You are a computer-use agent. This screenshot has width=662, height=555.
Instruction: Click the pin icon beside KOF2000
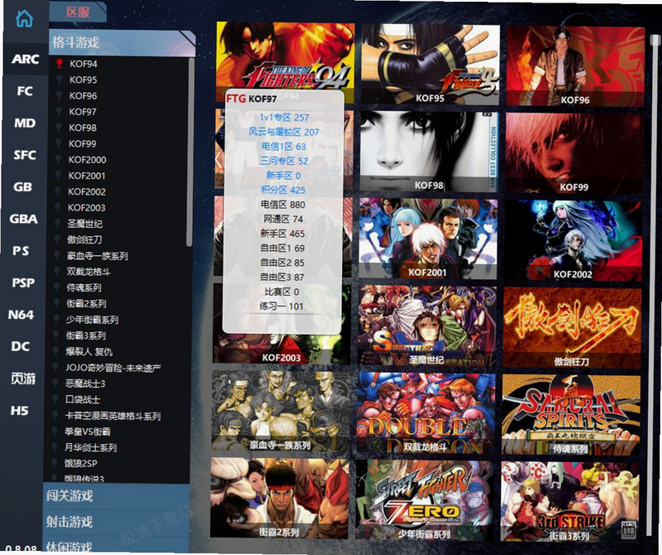59,159
